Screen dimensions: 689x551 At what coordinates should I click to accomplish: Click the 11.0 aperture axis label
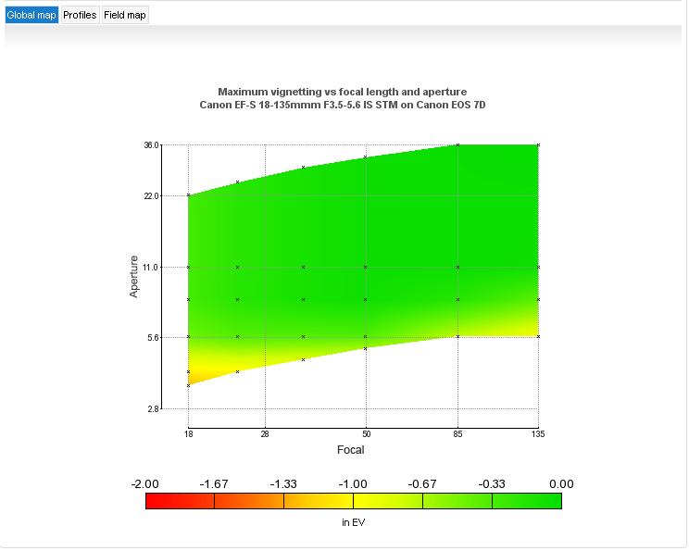pyautogui.click(x=150, y=267)
